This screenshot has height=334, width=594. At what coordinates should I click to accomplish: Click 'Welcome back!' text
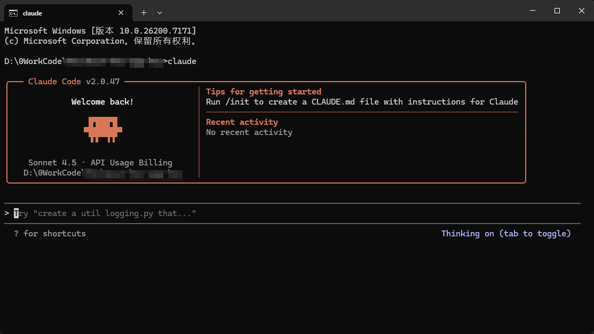(102, 102)
